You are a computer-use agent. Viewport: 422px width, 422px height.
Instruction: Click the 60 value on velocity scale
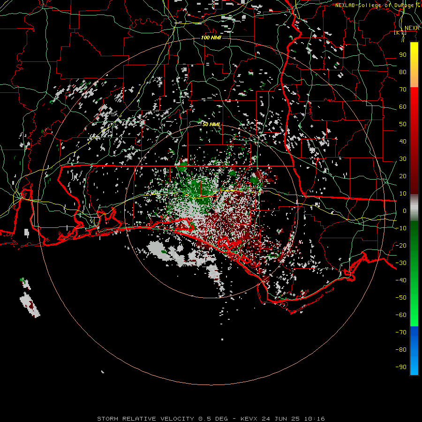[x=403, y=107]
